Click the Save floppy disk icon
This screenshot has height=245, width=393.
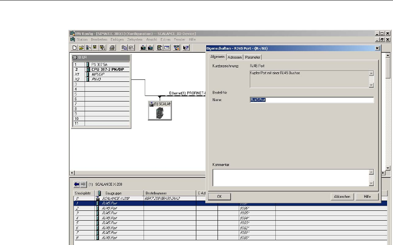point(95,48)
